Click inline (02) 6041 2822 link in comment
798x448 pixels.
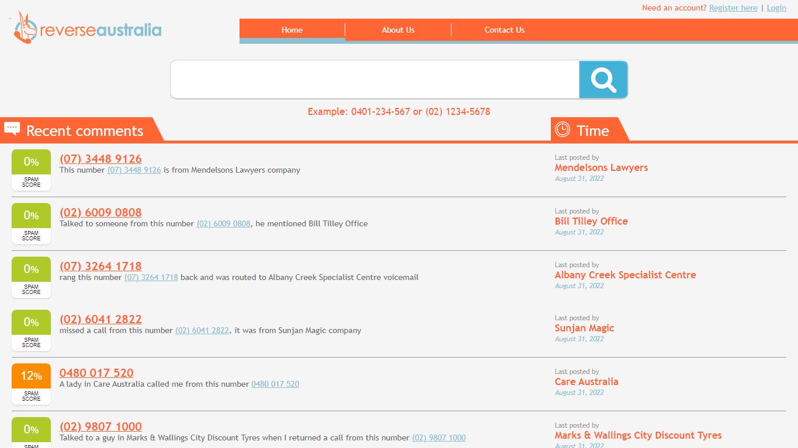(203, 331)
